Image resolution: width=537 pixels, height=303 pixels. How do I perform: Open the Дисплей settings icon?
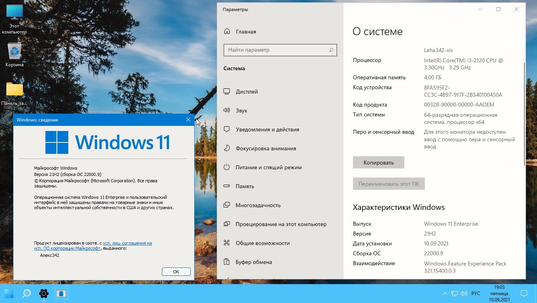(x=227, y=92)
